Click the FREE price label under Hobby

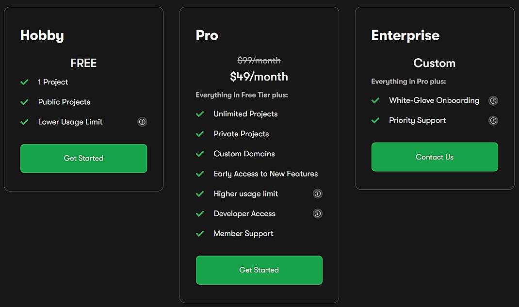pyautogui.click(x=83, y=63)
